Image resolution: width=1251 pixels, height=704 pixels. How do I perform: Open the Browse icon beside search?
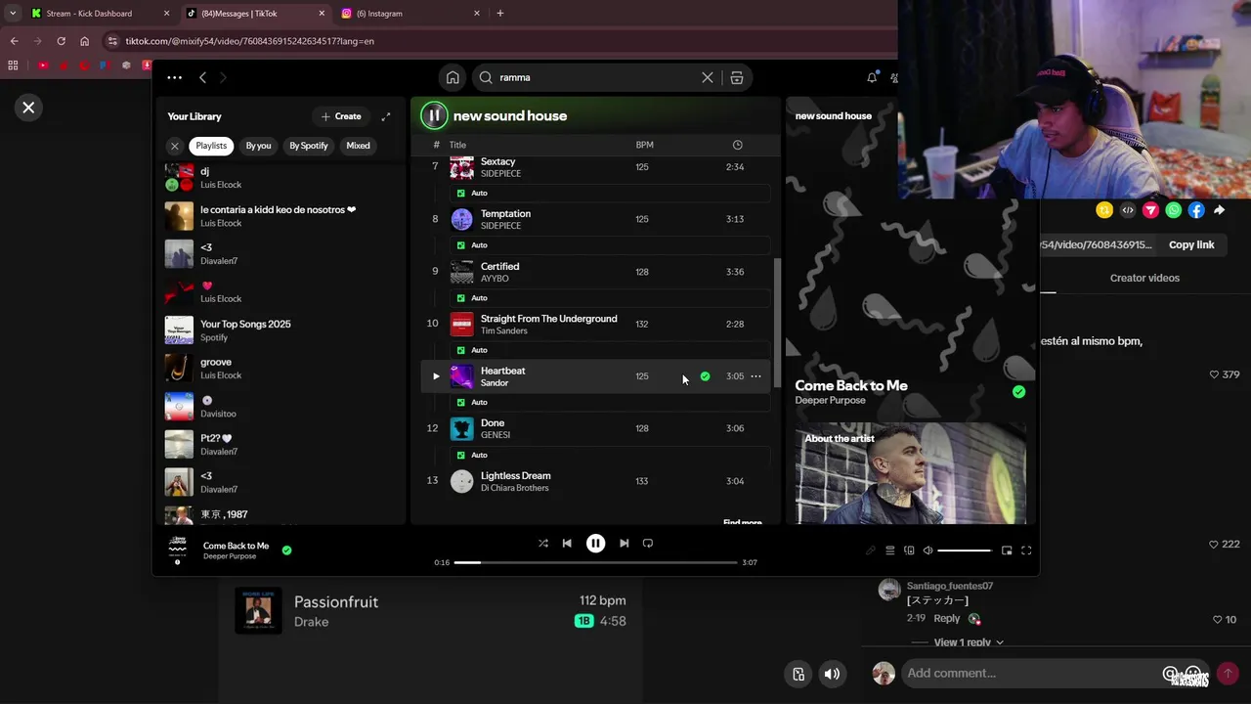tap(737, 77)
